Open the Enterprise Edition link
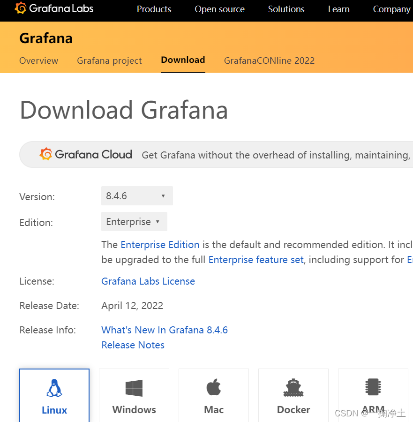Viewport: 413px width, 422px height. pyautogui.click(x=160, y=245)
